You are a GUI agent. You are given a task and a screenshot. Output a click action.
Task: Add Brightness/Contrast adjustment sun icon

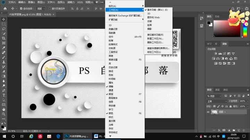tap(216, 54)
